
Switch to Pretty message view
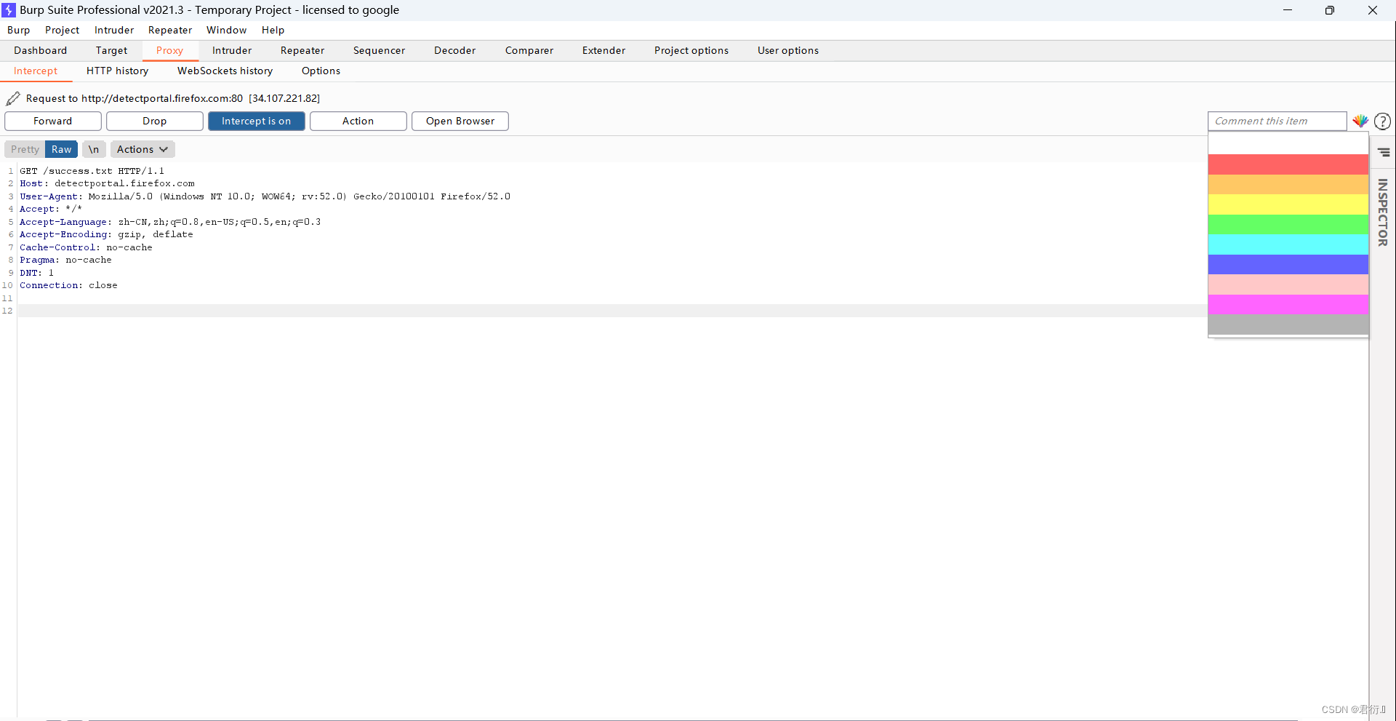pos(25,149)
